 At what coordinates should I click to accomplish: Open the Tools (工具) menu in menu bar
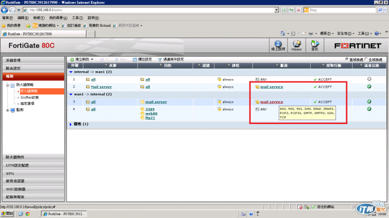(x=77, y=18)
